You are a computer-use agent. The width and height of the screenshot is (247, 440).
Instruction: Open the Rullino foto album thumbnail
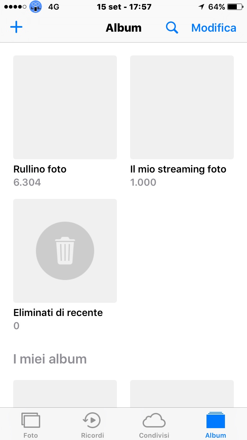65,107
